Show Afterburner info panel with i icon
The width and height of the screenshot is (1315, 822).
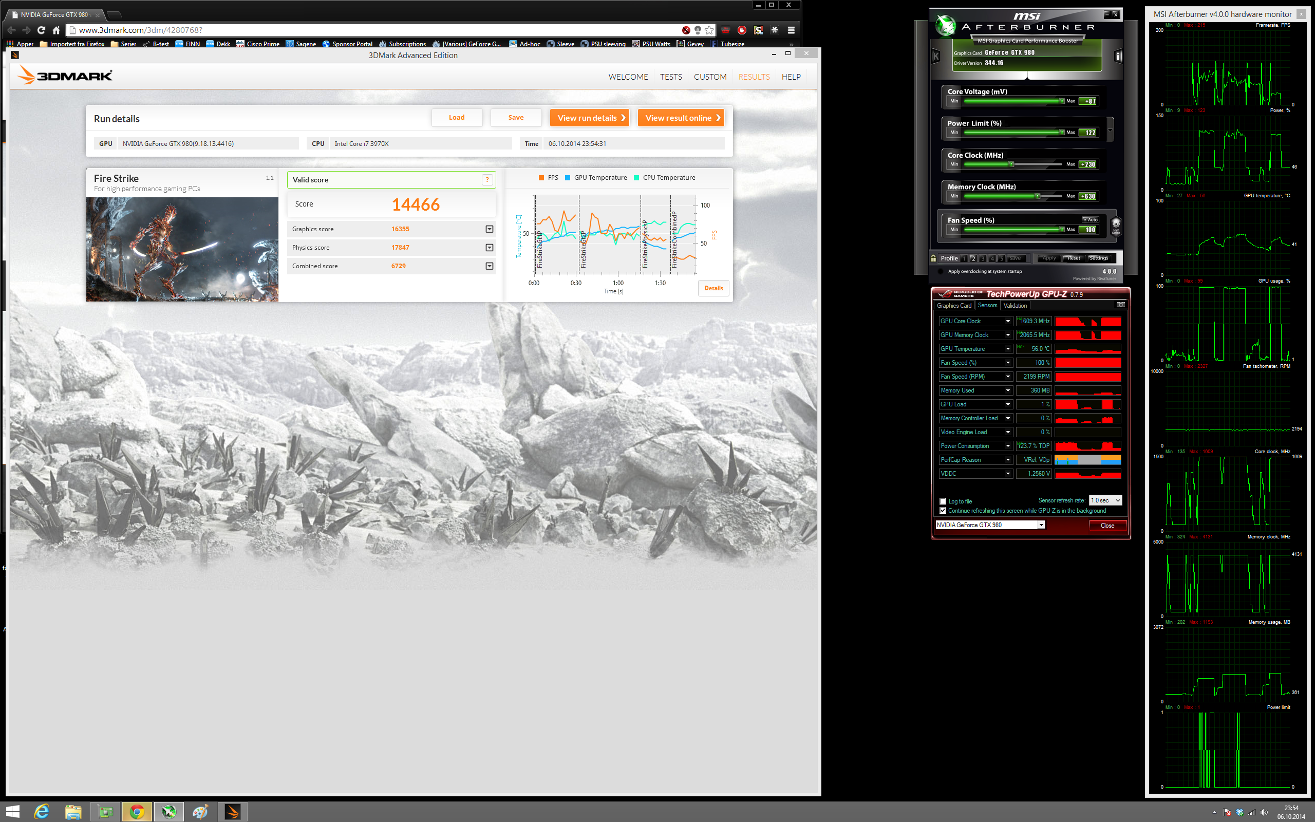point(1118,55)
